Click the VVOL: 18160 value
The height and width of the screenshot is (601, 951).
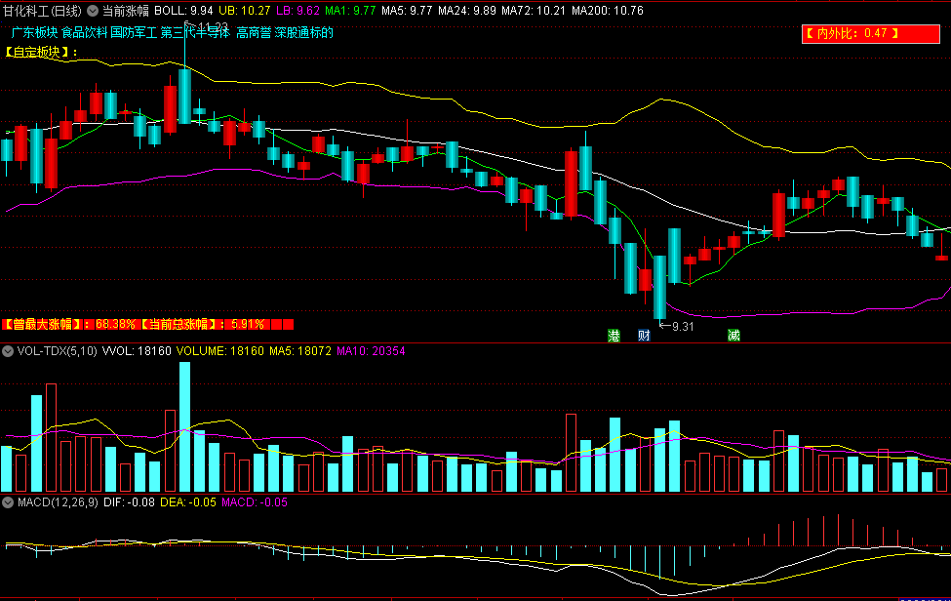[137, 351]
